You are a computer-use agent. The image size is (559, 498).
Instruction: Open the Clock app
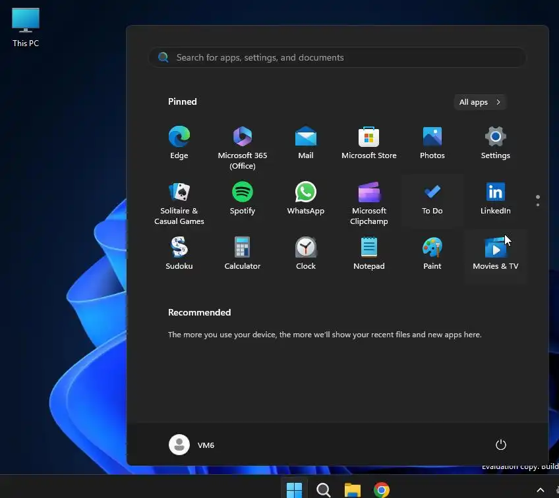[305, 253]
